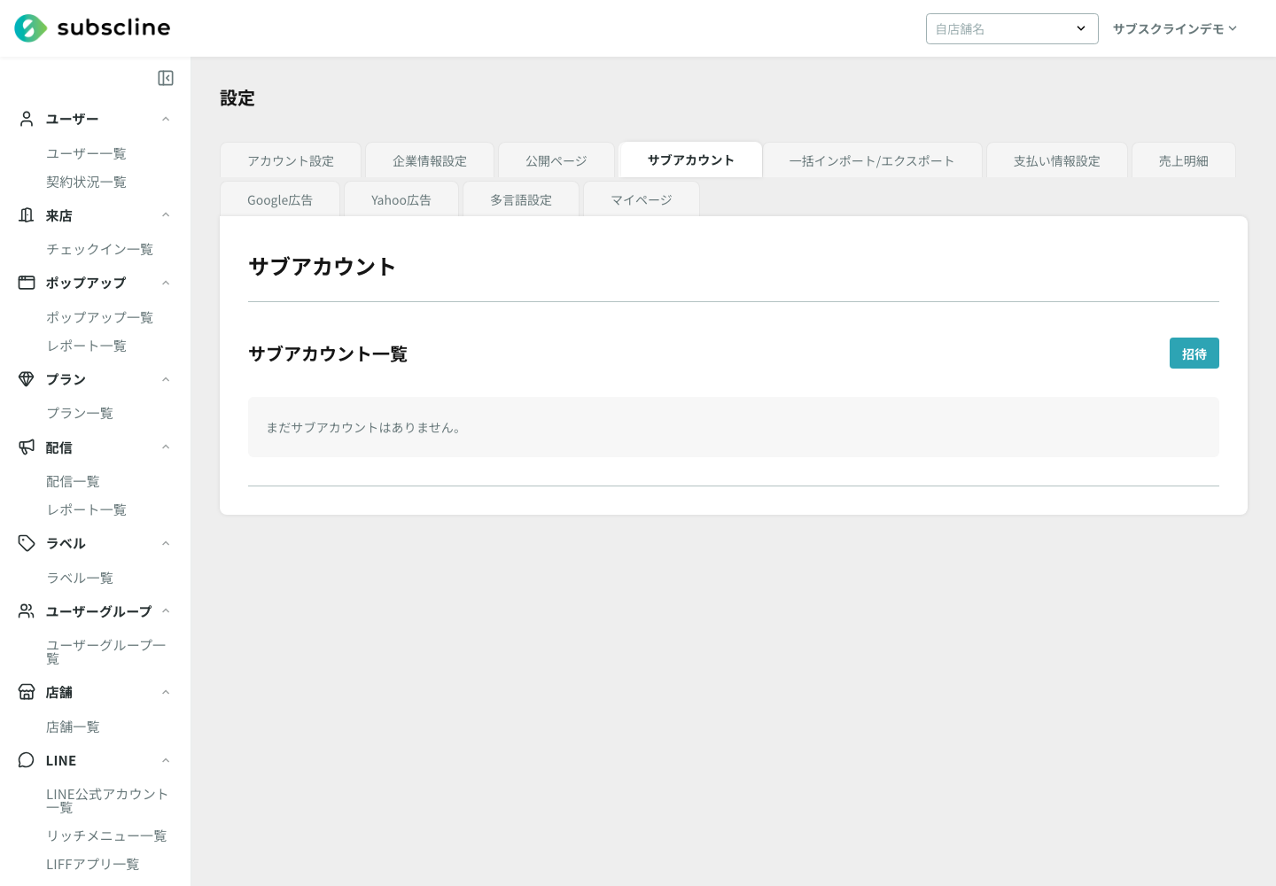Go to 契約状況一覧 in sidebar
This screenshot has height=886, width=1276.
point(86,182)
